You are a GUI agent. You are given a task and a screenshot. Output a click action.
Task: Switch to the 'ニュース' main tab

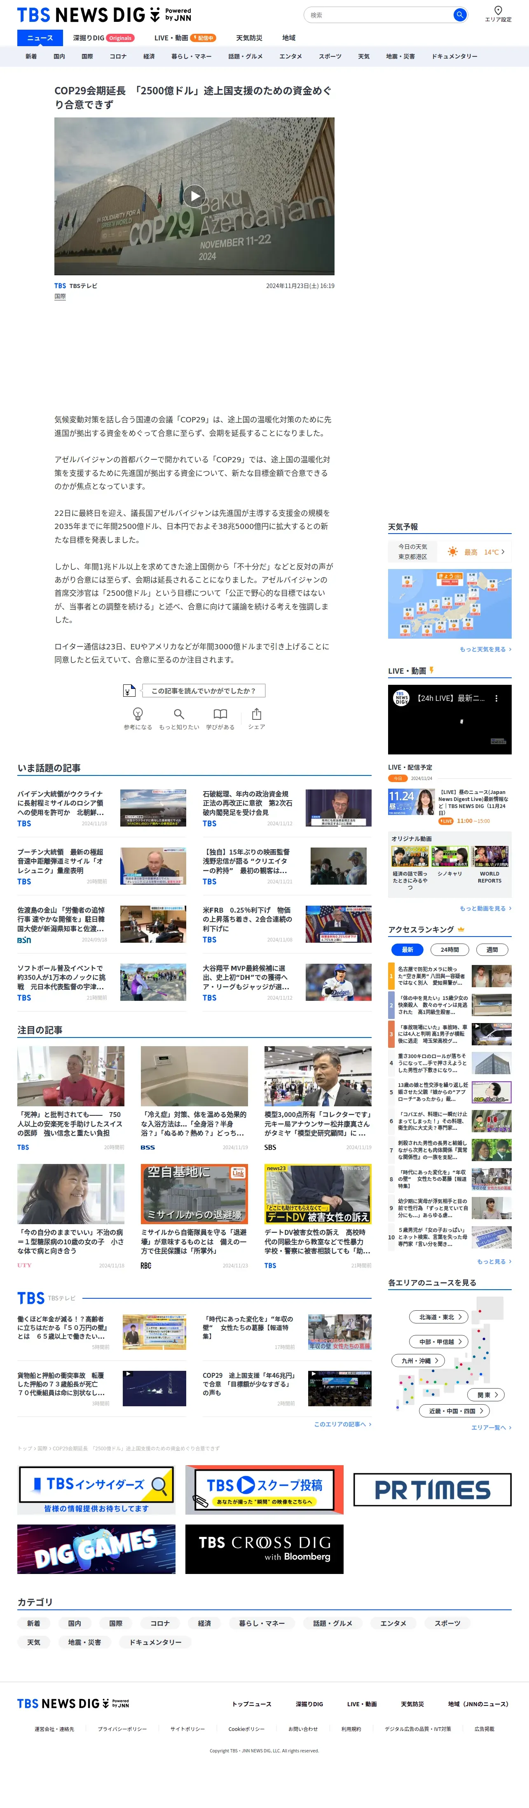click(40, 38)
